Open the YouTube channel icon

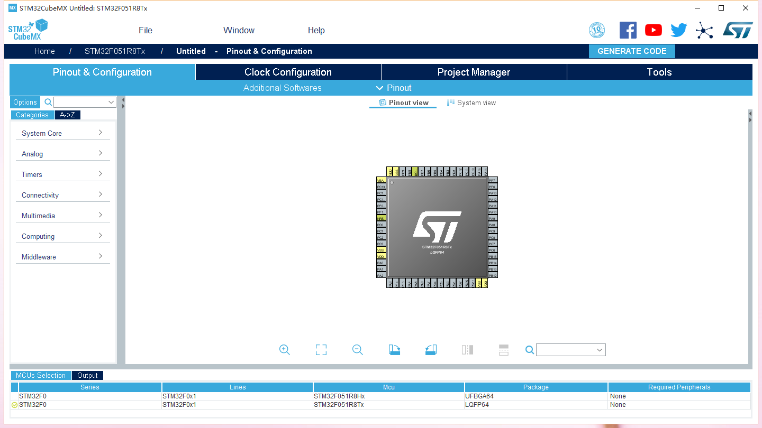click(x=653, y=30)
